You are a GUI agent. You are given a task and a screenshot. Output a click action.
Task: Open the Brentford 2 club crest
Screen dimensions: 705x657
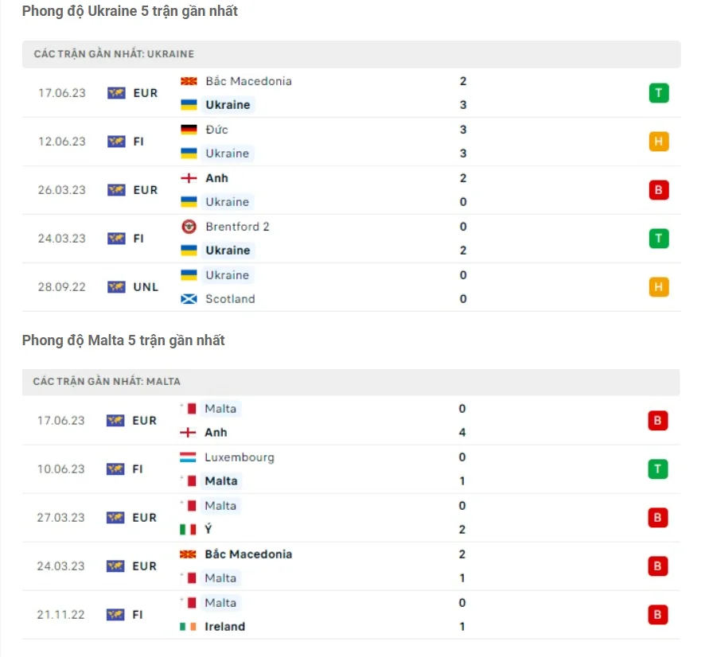coord(188,227)
